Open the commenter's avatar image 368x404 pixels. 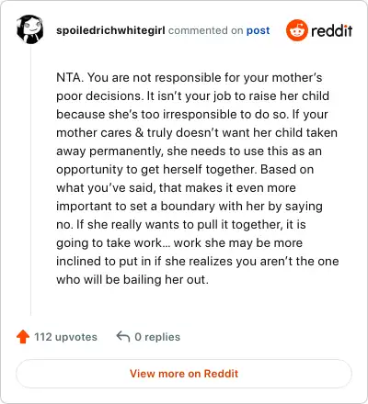point(29,29)
